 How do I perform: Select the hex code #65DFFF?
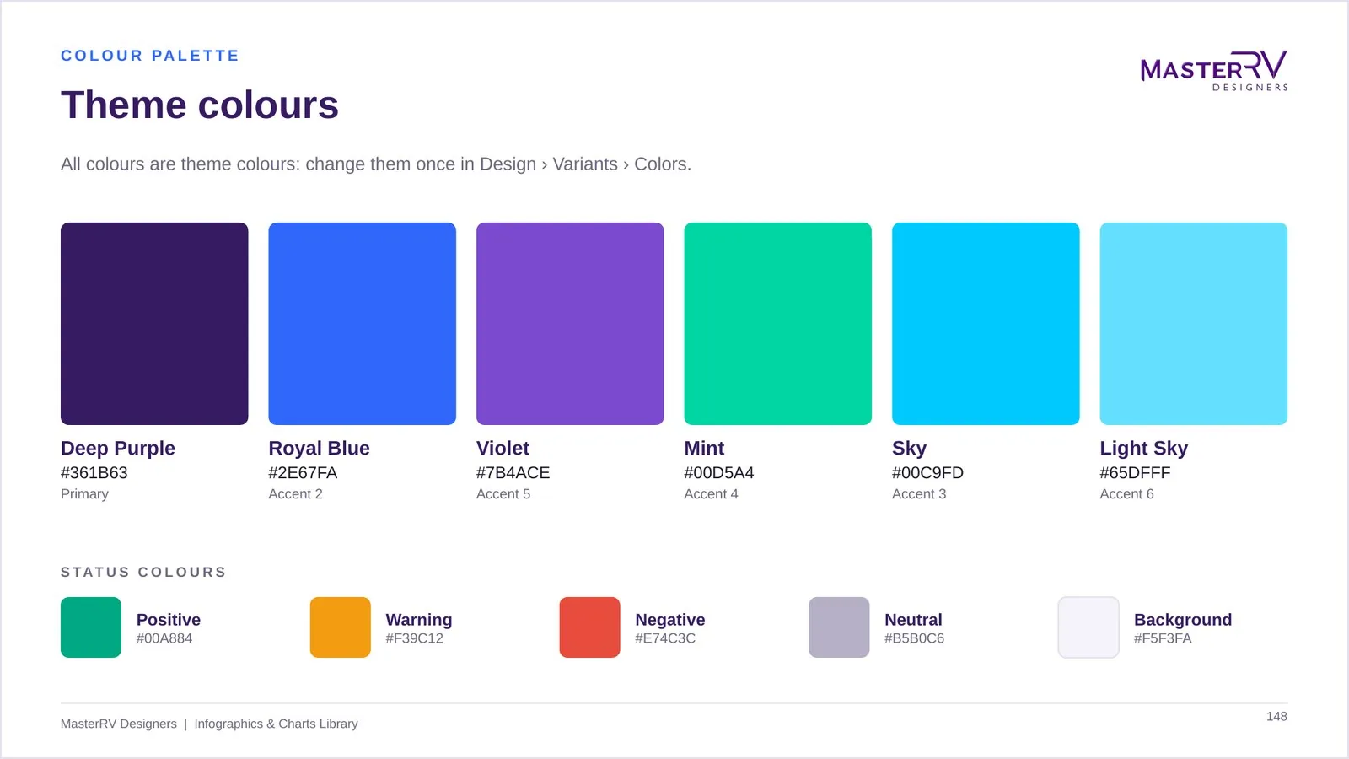(1135, 473)
